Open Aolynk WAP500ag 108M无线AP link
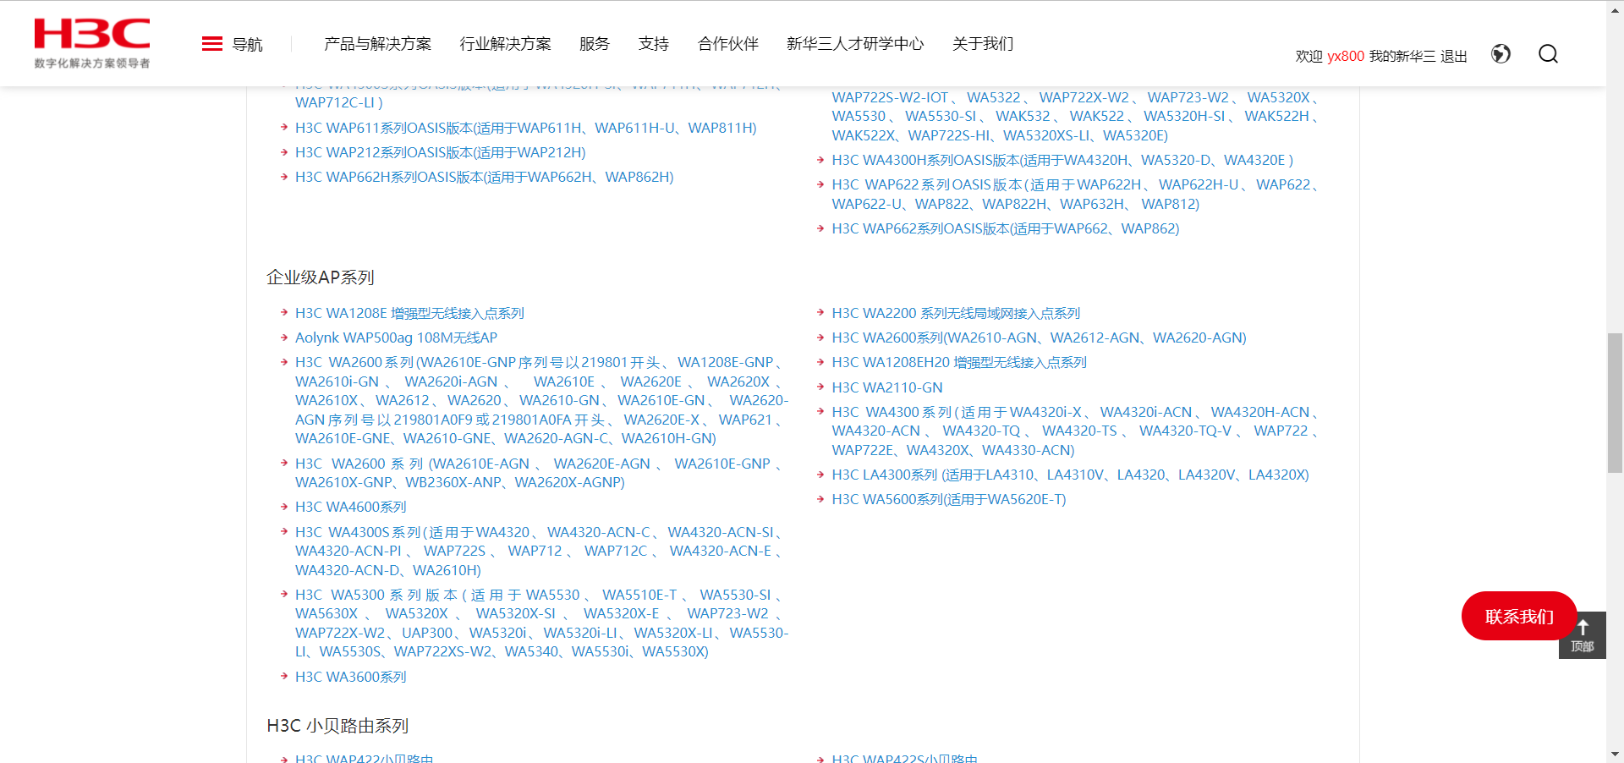 pos(397,338)
